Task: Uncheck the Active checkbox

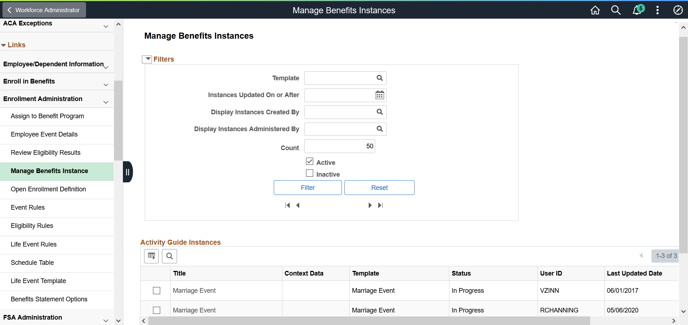Action: click(310, 162)
